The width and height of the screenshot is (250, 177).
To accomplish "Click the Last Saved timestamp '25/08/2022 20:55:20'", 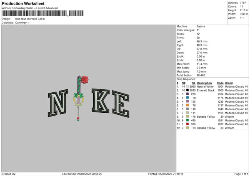I will click(90, 174).
